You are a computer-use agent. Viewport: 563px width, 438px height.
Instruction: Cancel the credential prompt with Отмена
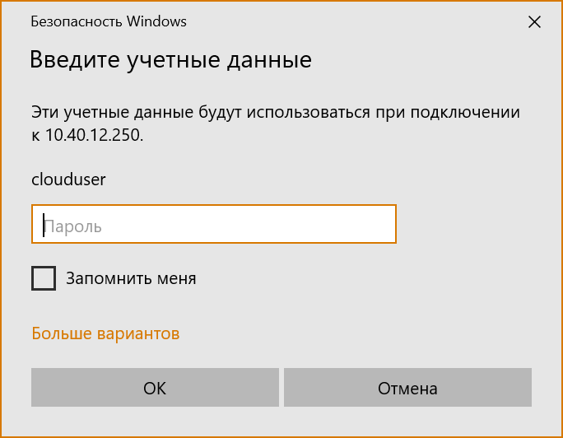407,388
